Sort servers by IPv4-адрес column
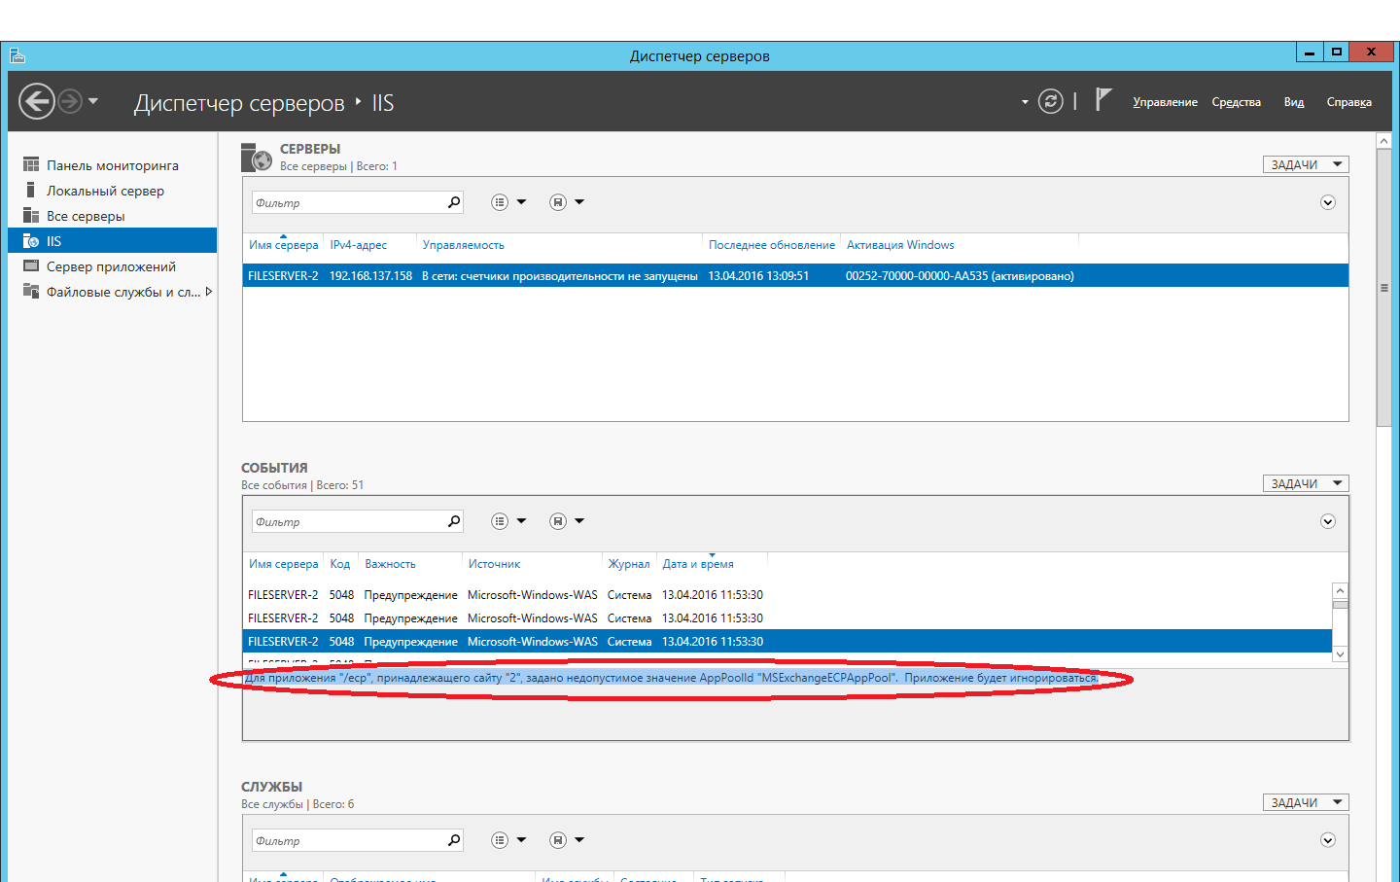This screenshot has height=882, width=1400. [x=359, y=245]
